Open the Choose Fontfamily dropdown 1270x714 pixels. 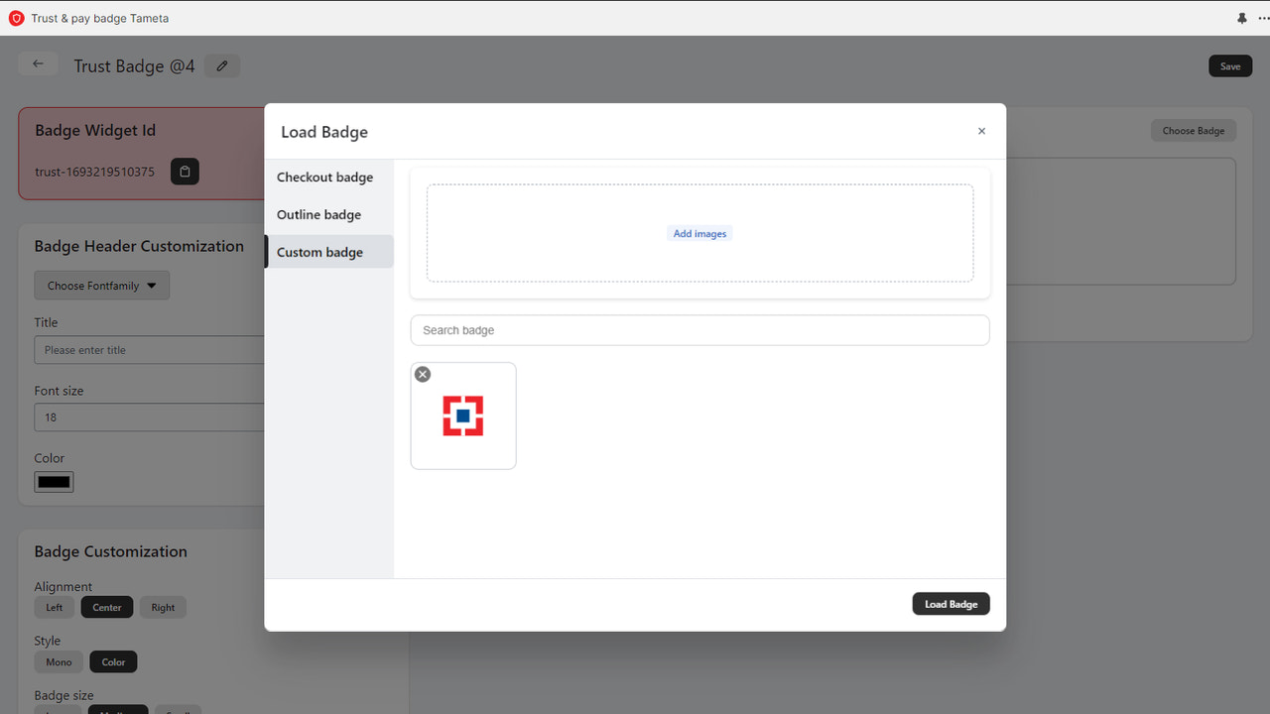coord(101,285)
